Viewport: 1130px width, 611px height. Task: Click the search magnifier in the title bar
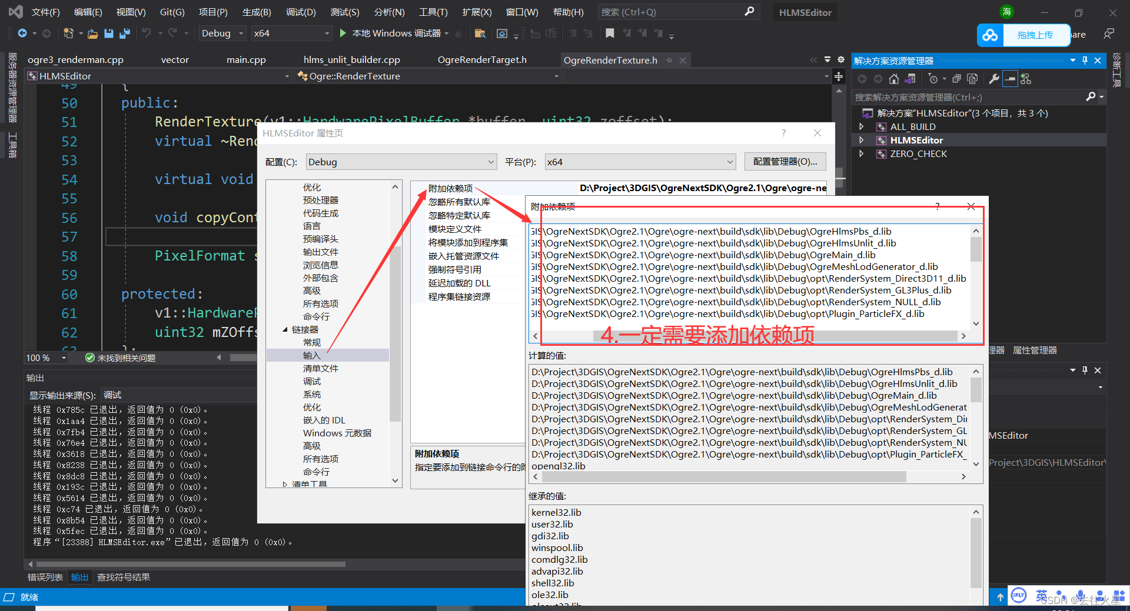[749, 11]
